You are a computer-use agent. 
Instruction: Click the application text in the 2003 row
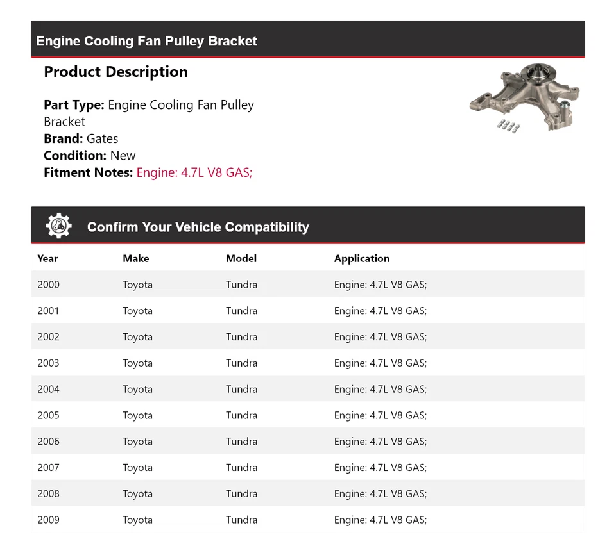click(380, 363)
